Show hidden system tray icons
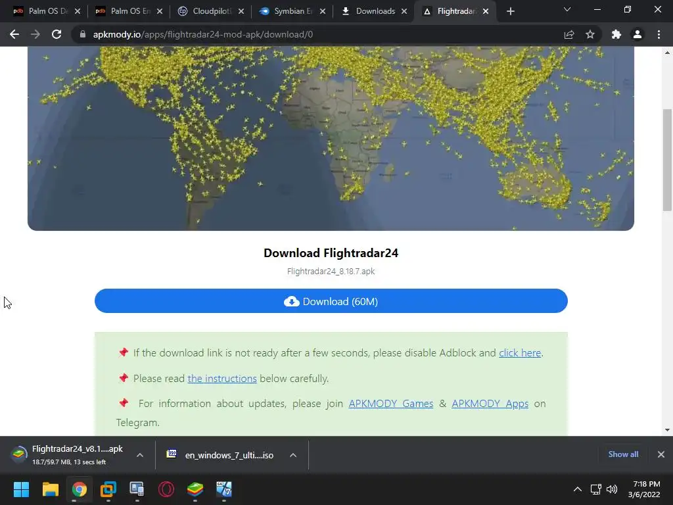Viewport: 673px width, 505px height. (578, 489)
